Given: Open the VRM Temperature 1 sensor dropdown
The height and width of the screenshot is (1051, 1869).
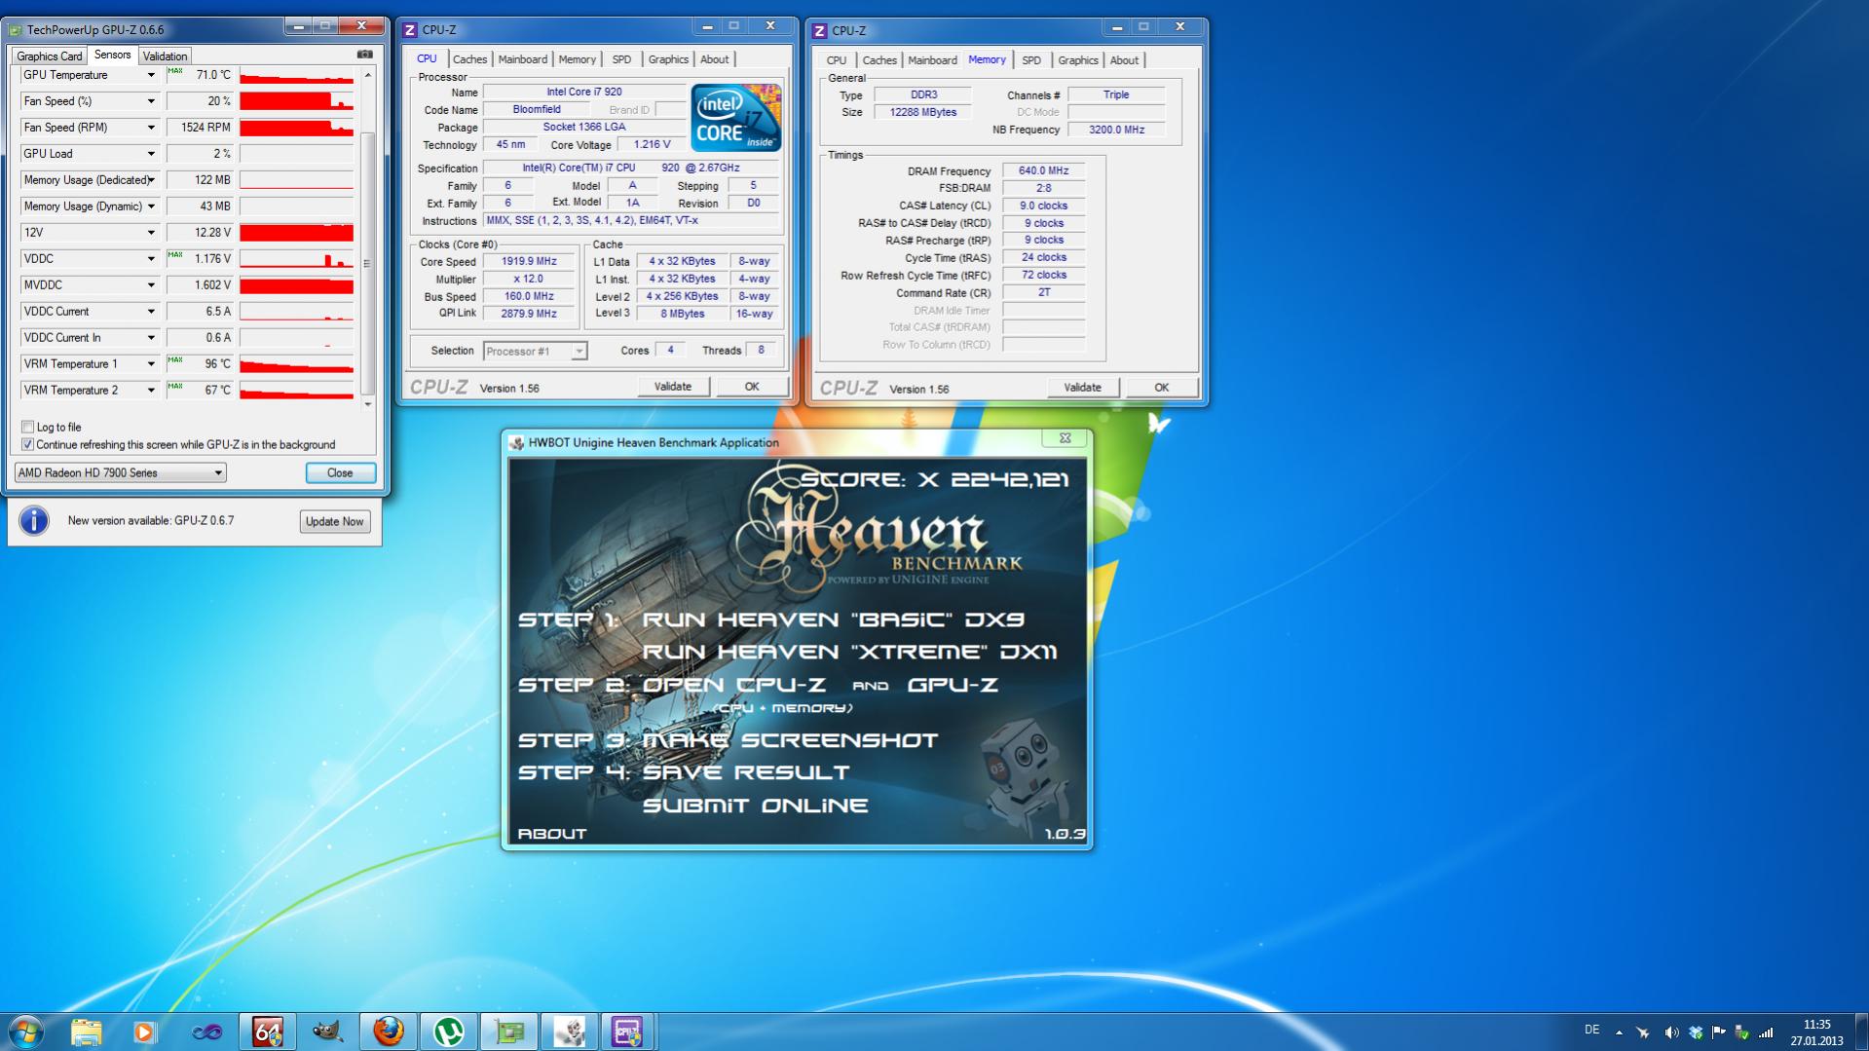Looking at the screenshot, I should pos(151,364).
